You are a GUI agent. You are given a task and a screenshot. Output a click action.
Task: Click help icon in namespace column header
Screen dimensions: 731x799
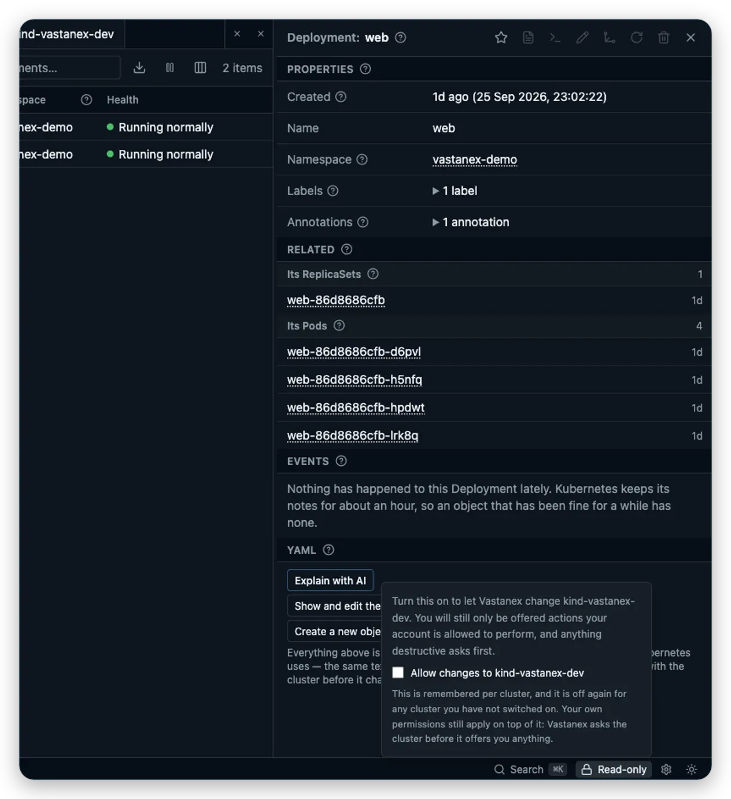87,100
